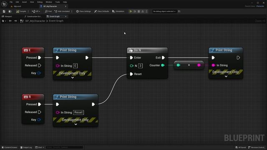Click the R node Pressed exec pin
Image resolution: width=267 pixels, height=150 pixels.
click(40, 104)
